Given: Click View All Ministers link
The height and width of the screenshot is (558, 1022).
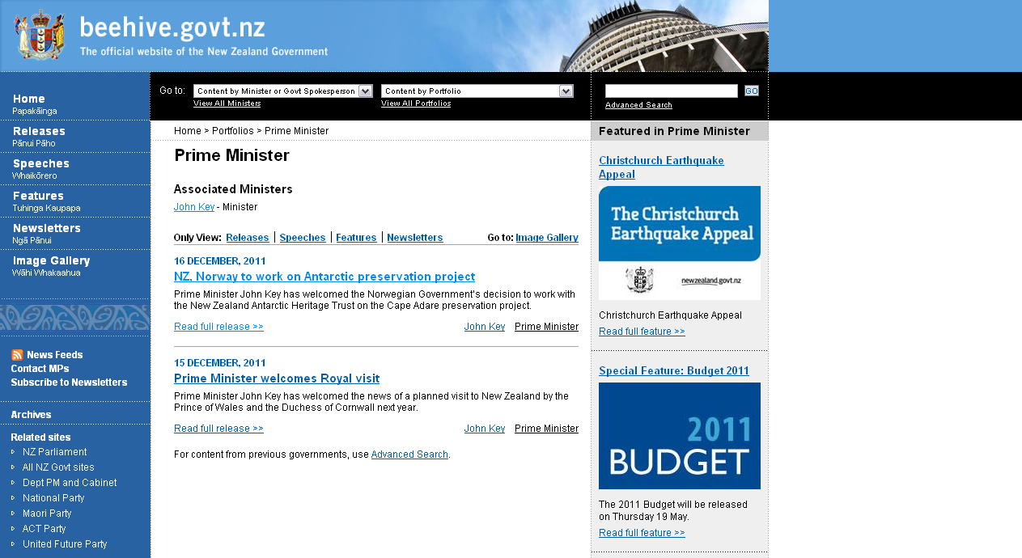Looking at the screenshot, I should pos(227,104).
